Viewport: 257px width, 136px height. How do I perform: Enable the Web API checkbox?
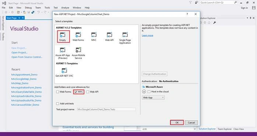tap(88, 92)
